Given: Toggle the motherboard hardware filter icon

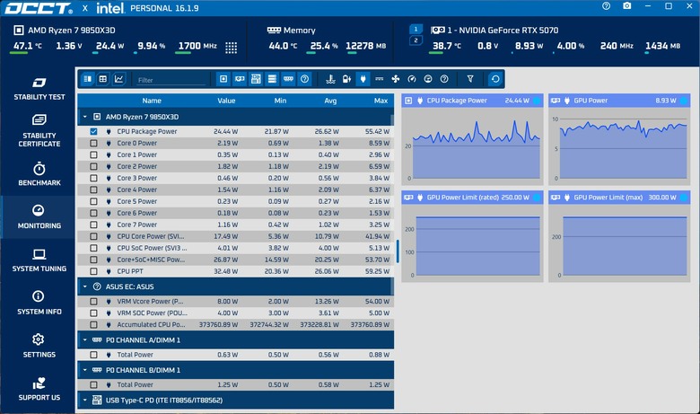Looking at the screenshot, I should click(x=256, y=79).
